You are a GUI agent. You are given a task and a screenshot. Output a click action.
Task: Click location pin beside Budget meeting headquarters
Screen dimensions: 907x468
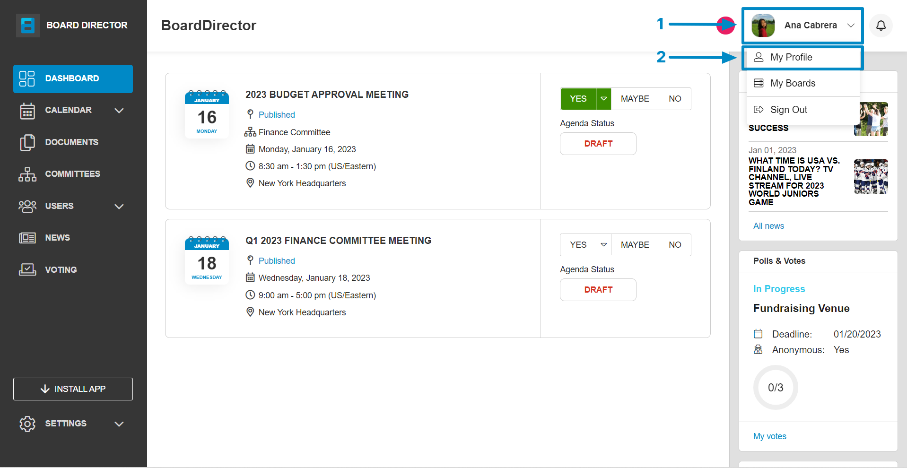point(250,183)
